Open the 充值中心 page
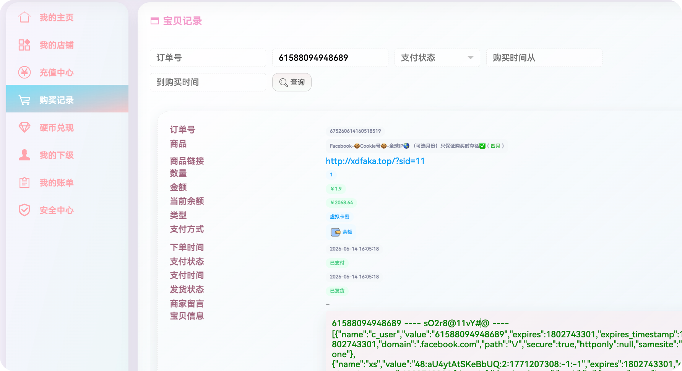 pos(67,72)
